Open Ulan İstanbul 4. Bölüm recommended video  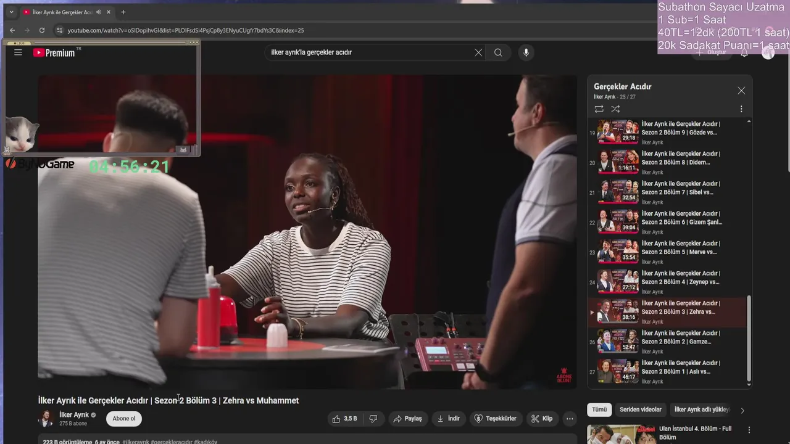(x=695, y=433)
